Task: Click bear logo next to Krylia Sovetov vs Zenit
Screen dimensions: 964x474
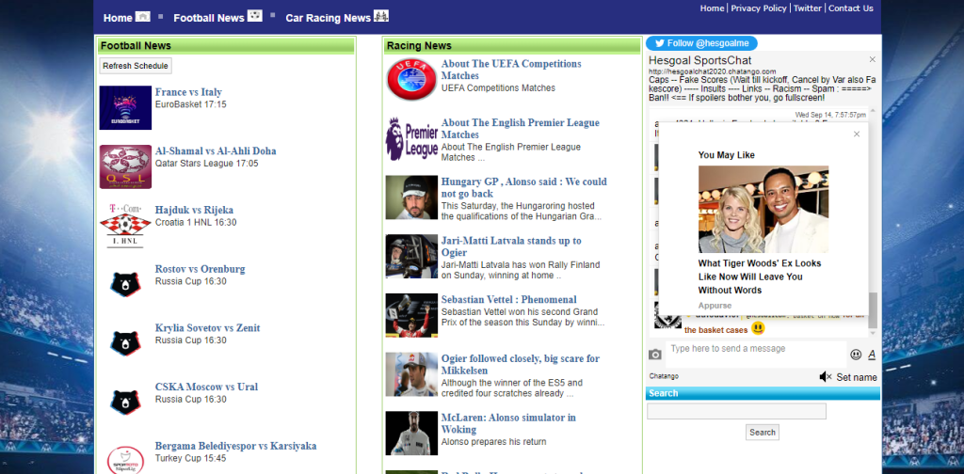Action: (x=125, y=343)
